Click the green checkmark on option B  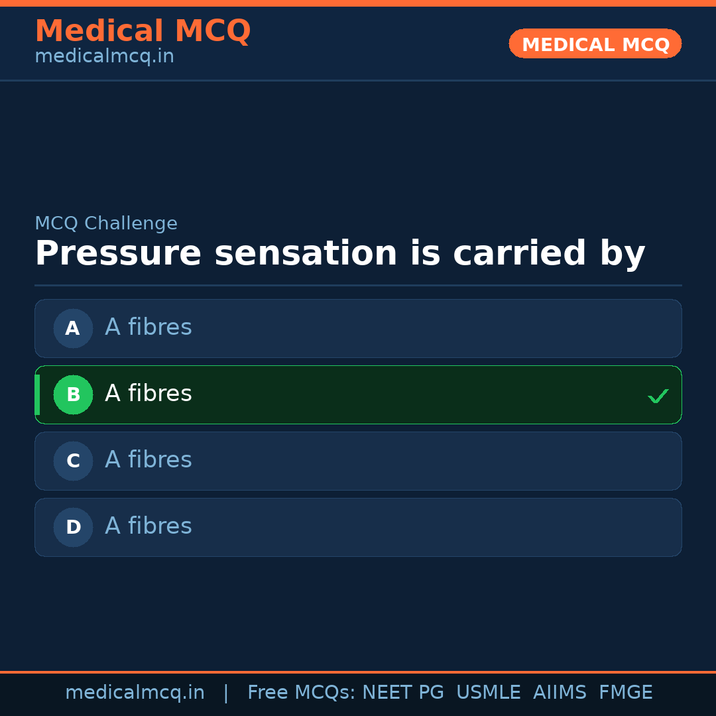(658, 396)
